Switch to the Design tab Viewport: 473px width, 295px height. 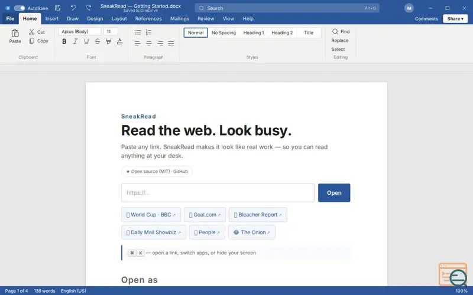pos(95,19)
